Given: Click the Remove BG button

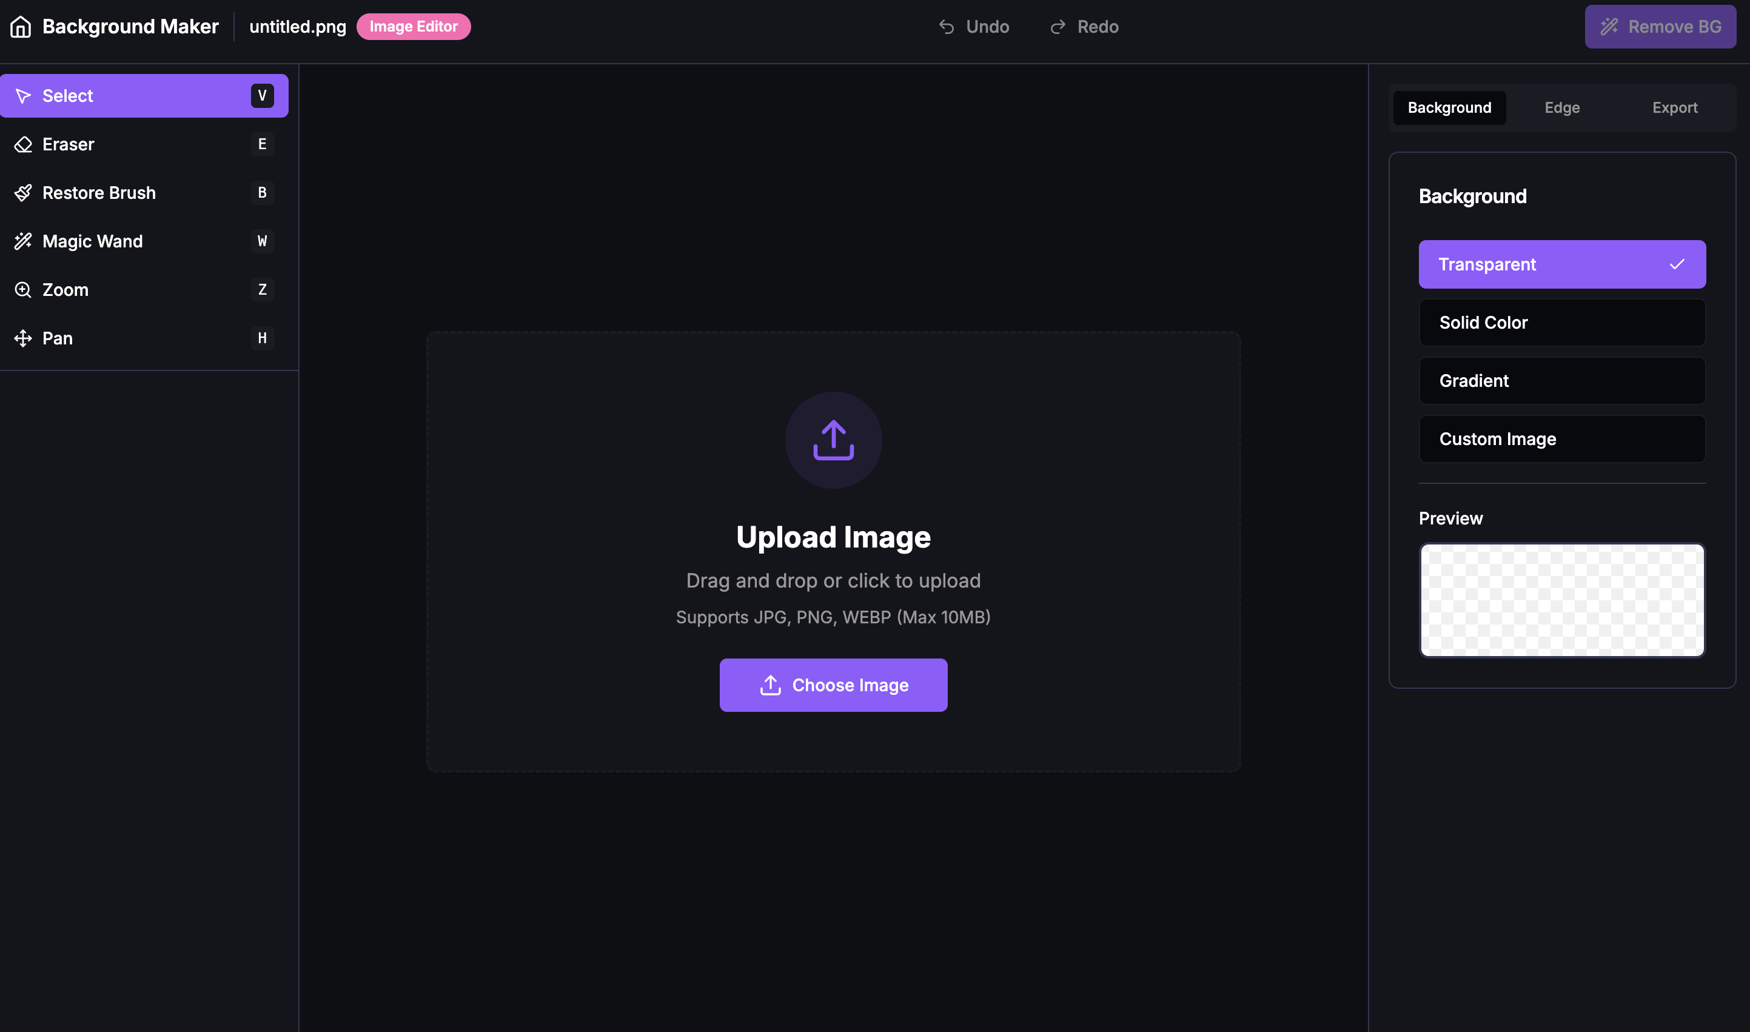Looking at the screenshot, I should 1660,27.
